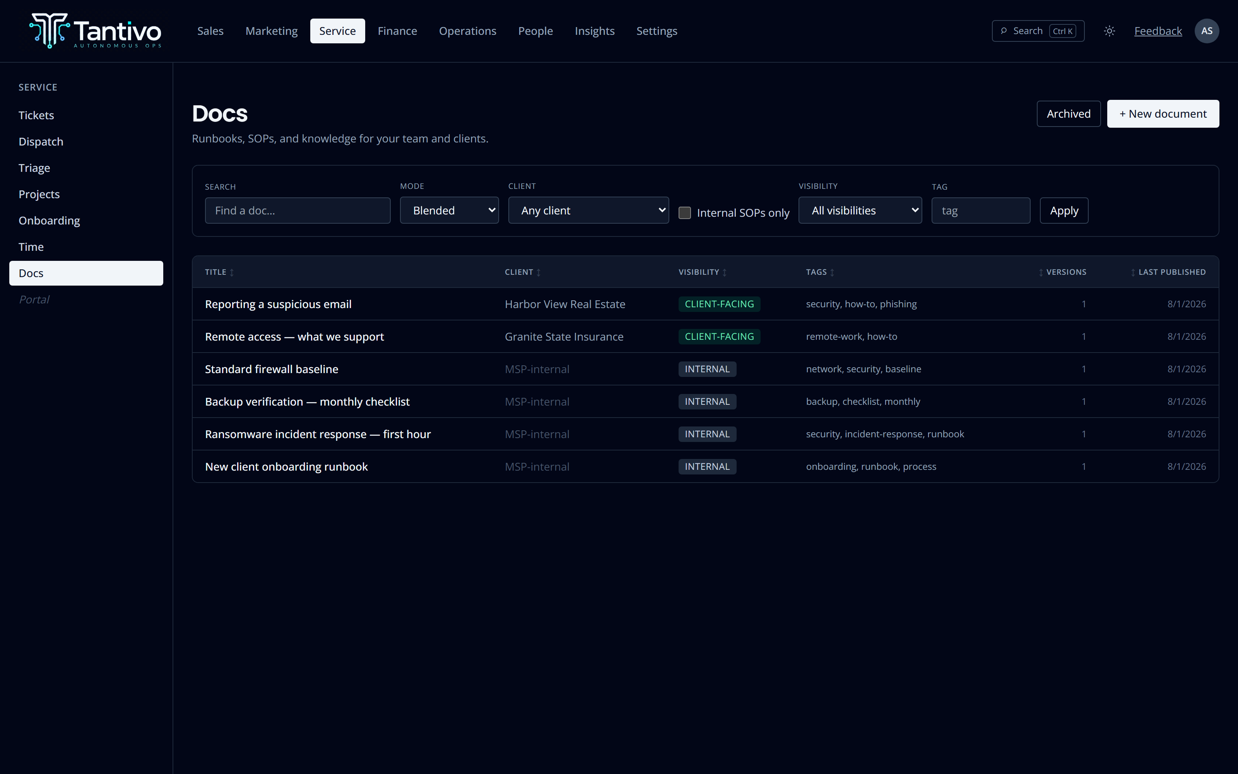Click INTERNAL badge on onboarding runbook row
The image size is (1238, 774).
(x=707, y=467)
